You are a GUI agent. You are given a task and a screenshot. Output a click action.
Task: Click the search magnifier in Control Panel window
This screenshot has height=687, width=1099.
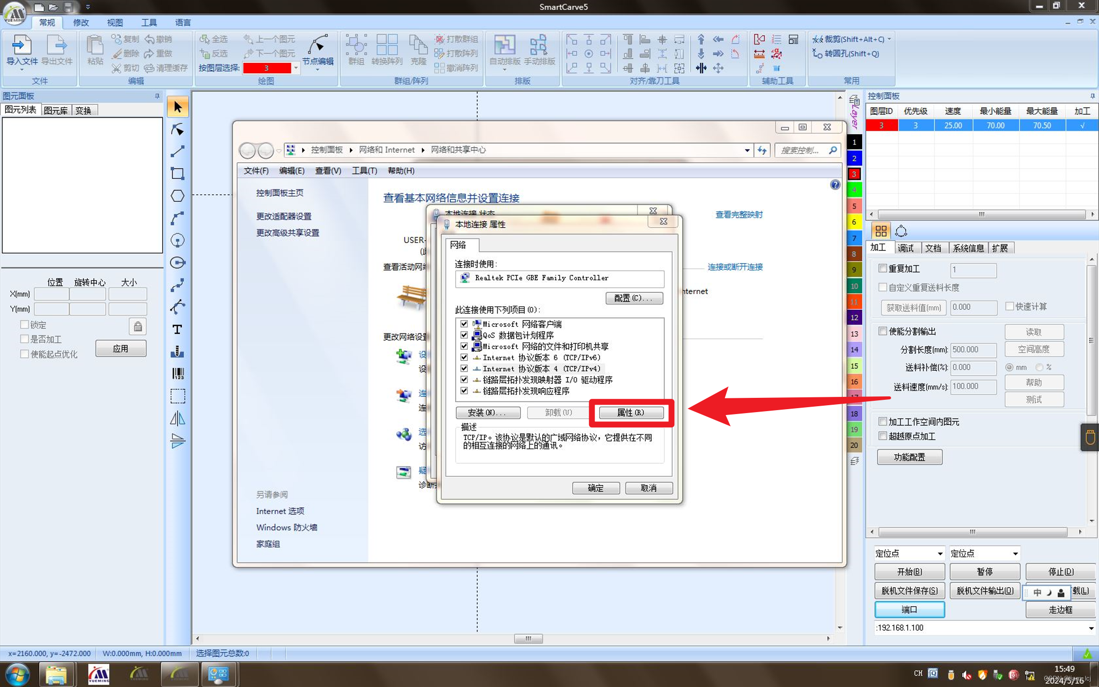click(833, 150)
